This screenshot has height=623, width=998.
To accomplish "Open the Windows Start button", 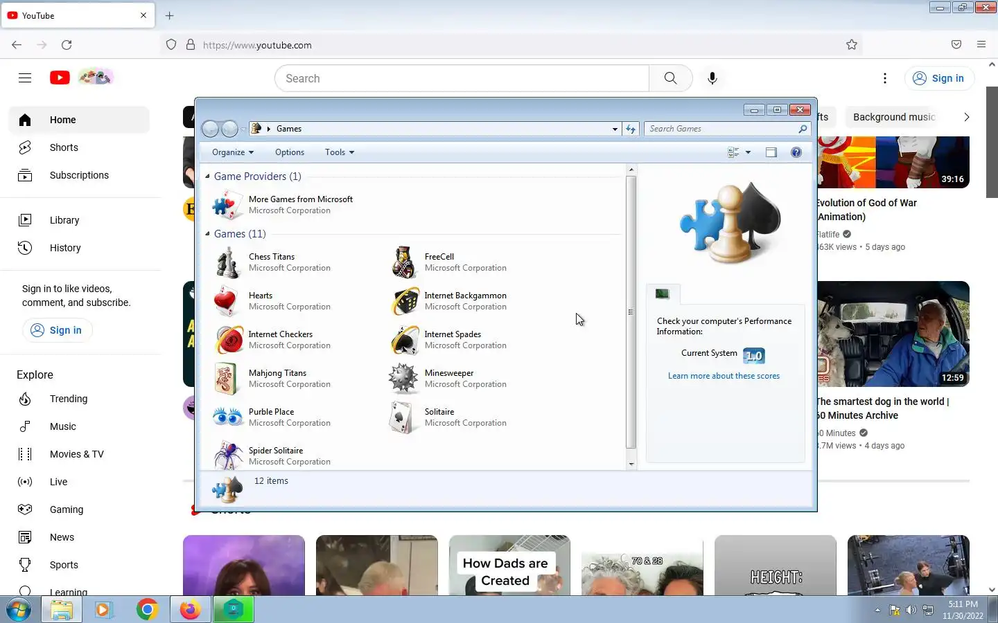I will pyautogui.click(x=19, y=610).
